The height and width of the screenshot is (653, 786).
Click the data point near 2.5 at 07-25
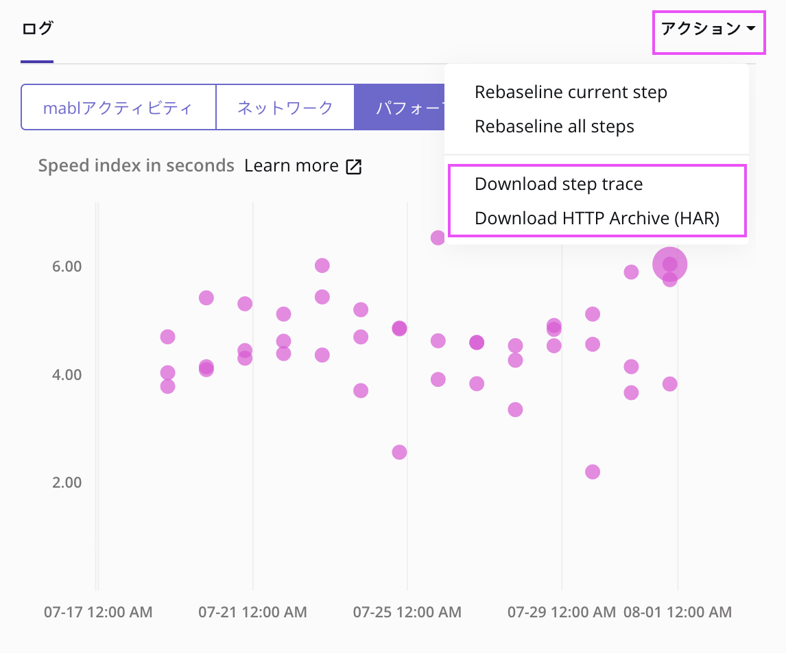click(399, 452)
